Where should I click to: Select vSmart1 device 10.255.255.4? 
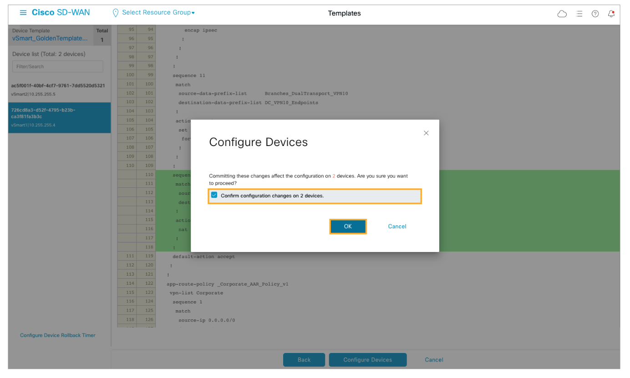58,117
